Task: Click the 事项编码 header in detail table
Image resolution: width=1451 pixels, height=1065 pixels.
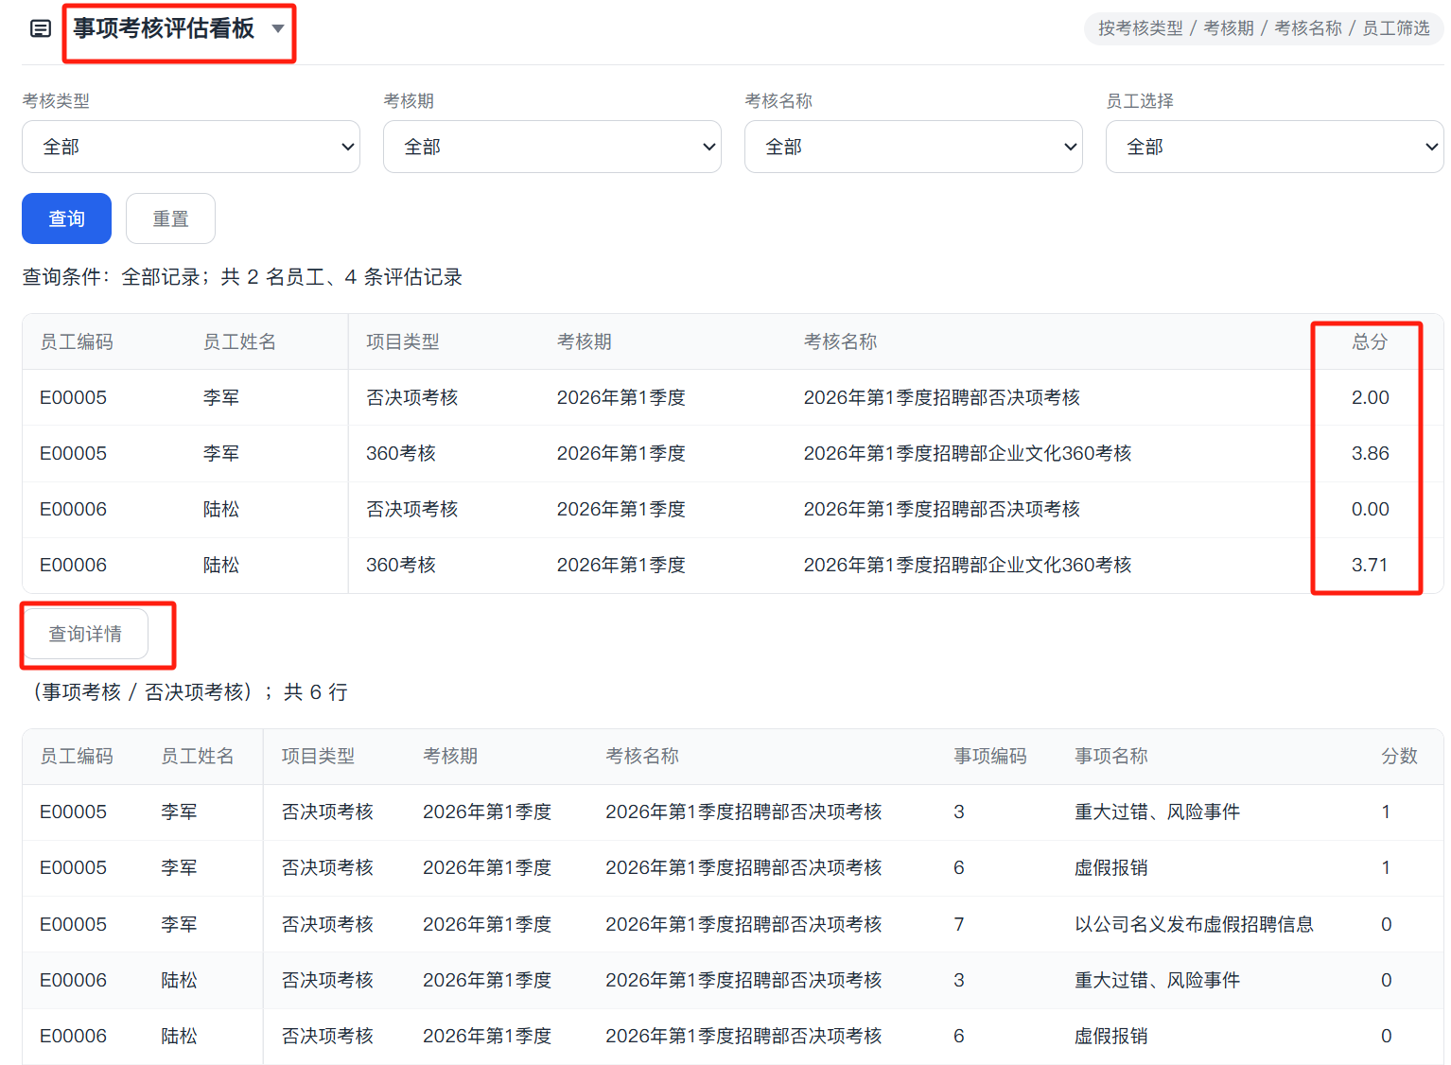Action: pos(990,756)
